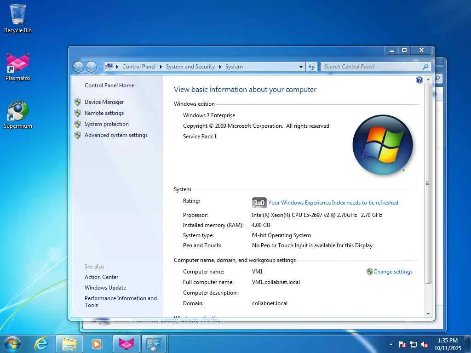Viewport: 471px width, 353px height.
Task: Click shield icon beside Advanced system settings
Action: coord(78,136)
